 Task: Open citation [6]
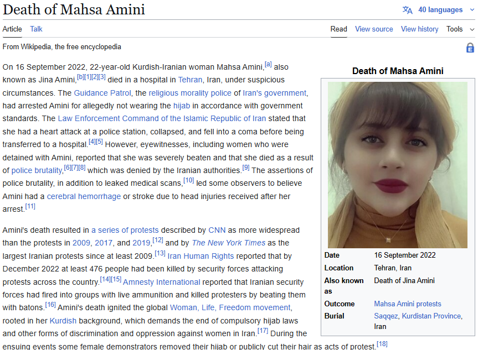coord(67,168)
